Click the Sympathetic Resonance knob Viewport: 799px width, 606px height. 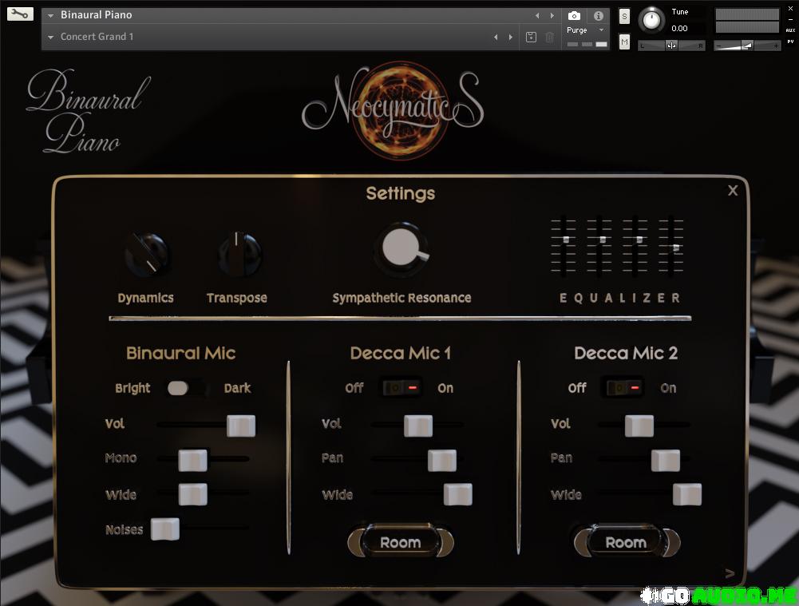pos(401,248)
